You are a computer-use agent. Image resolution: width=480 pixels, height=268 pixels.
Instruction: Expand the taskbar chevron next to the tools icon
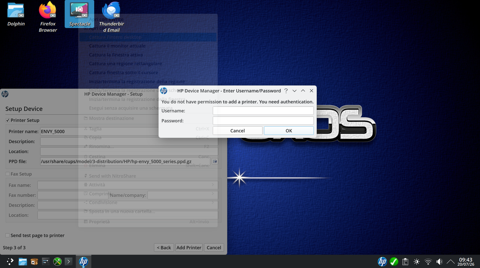(x=68, y=262)
